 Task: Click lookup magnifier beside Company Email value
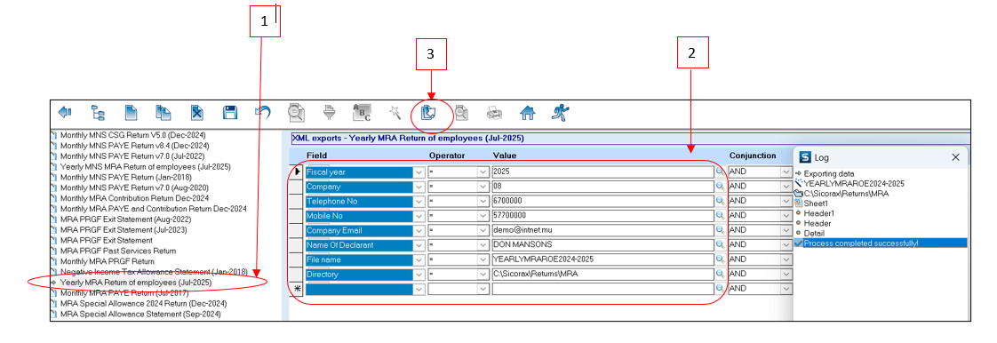pos(720,230)
